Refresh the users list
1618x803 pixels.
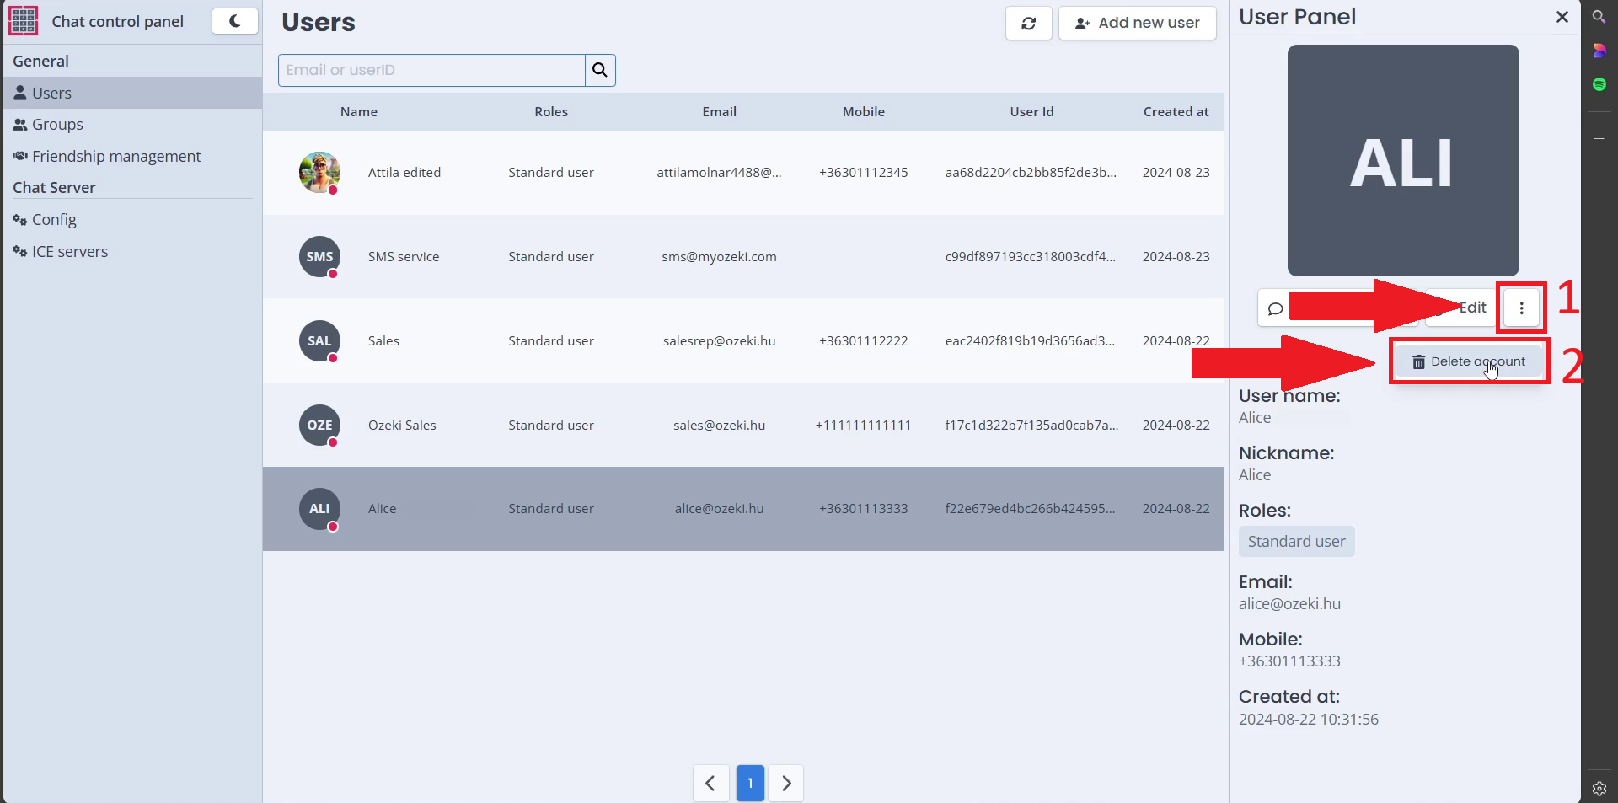[1028, 24]
